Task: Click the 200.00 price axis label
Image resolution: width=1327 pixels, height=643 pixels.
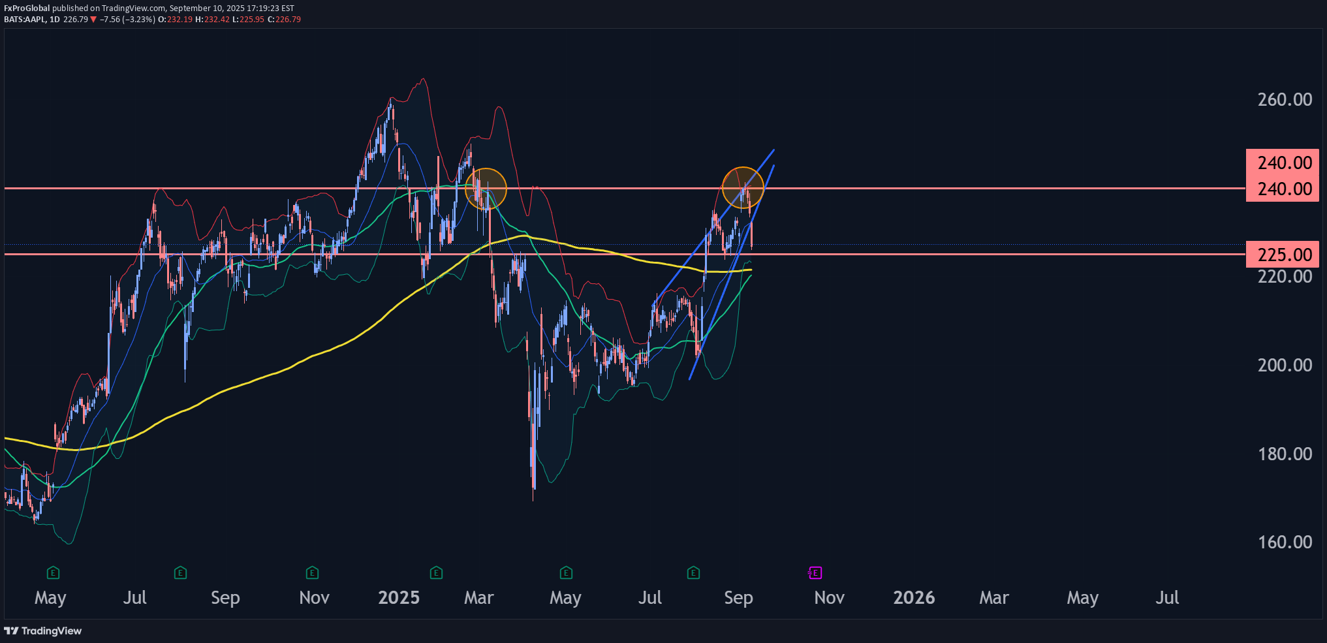Action: (1285, 365)
